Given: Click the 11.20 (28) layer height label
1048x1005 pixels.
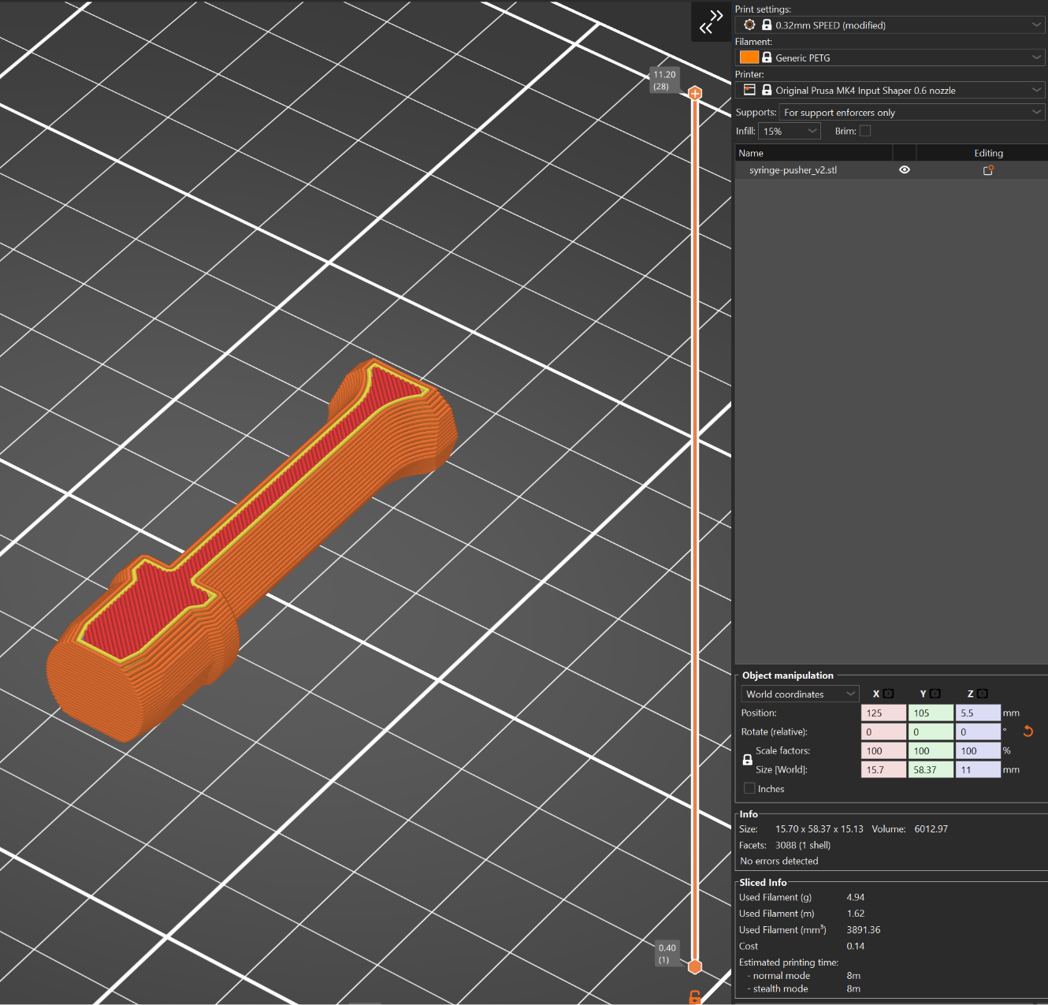Looking at the screenshot, I should coord(664,80).
